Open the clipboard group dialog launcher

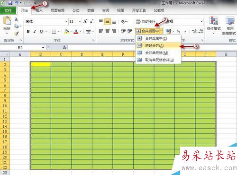pos(21,41)
